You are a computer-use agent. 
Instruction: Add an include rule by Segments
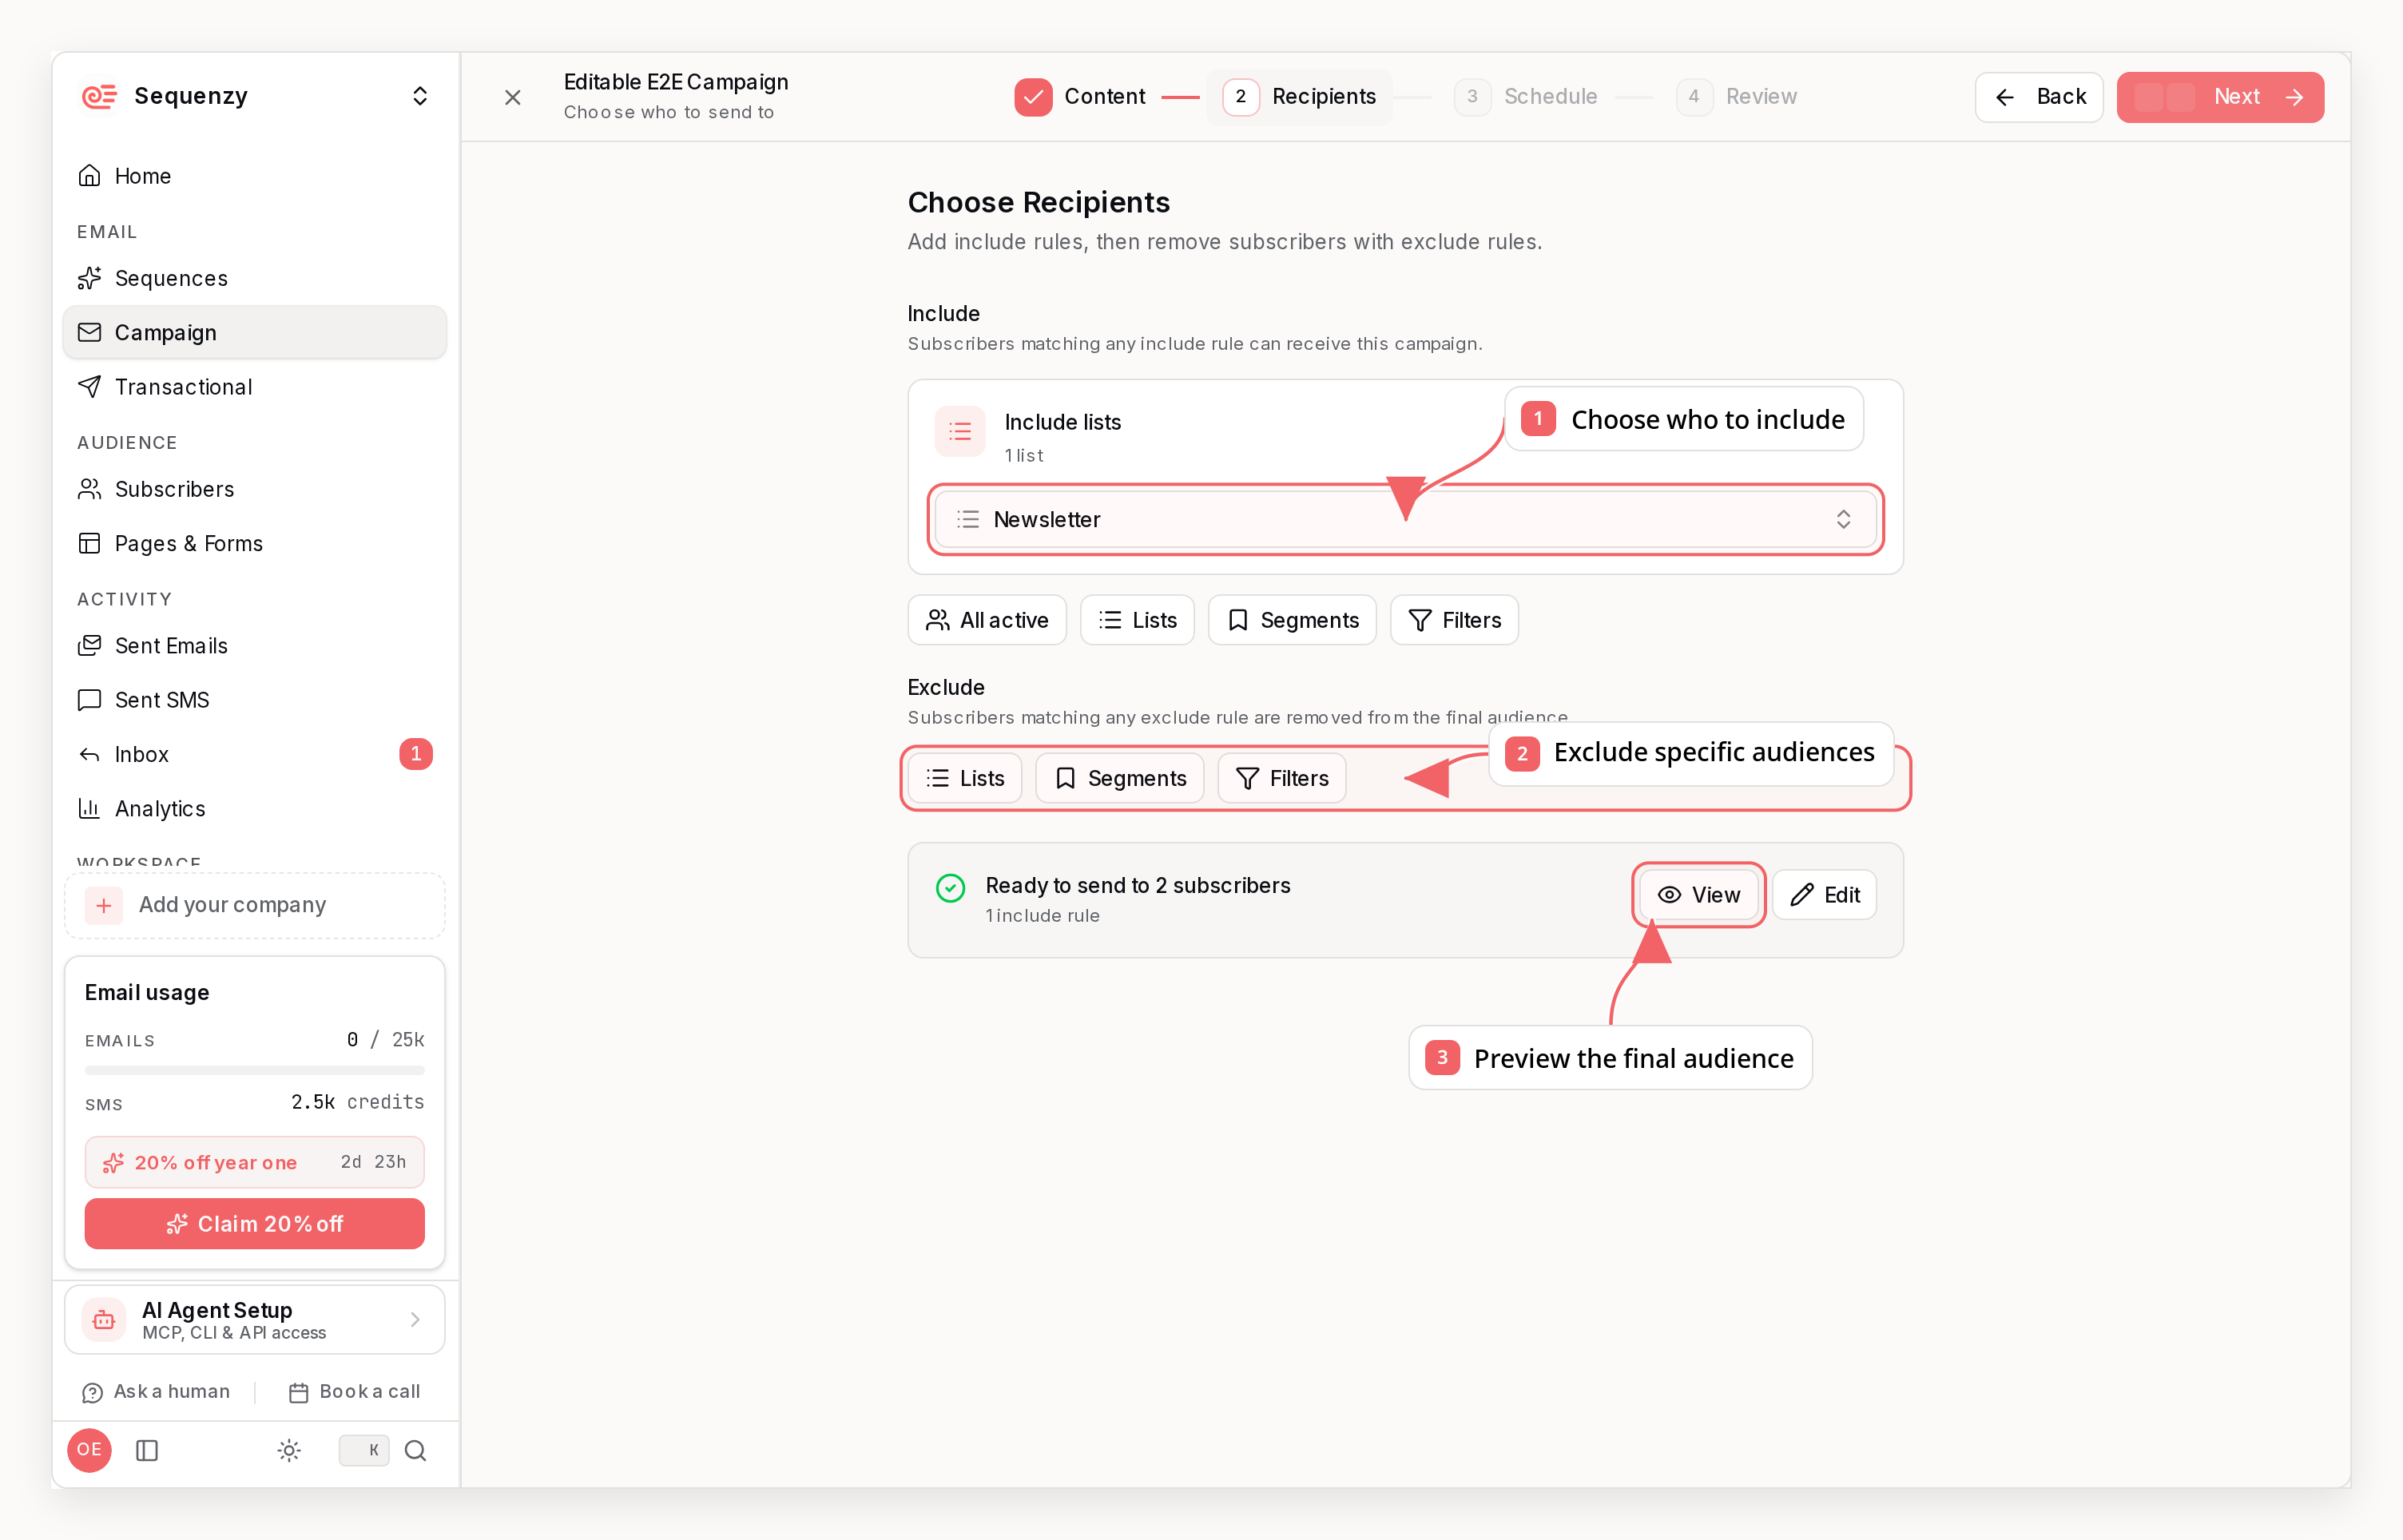coord(1292,620)
